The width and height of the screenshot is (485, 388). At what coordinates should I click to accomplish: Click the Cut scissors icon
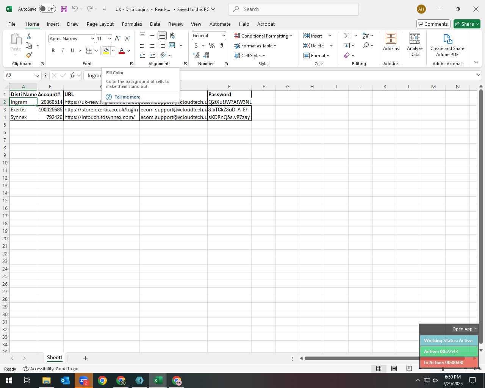[29, 36]
